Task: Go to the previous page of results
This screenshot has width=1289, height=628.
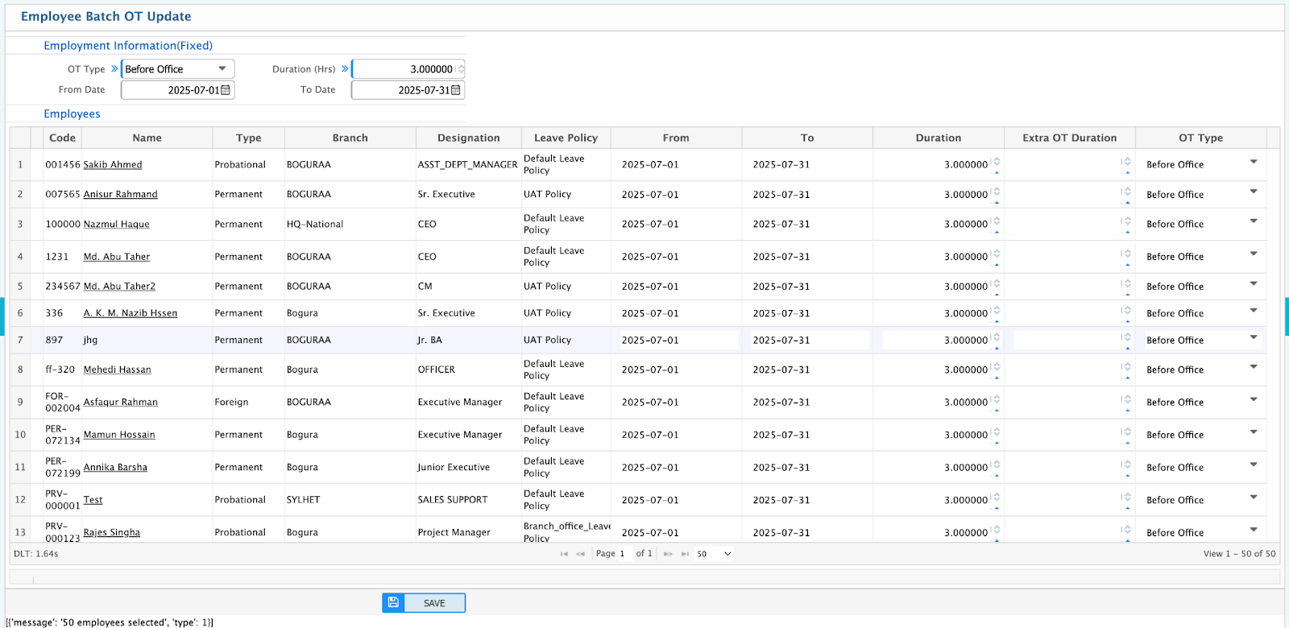Action: pos(580,554)
